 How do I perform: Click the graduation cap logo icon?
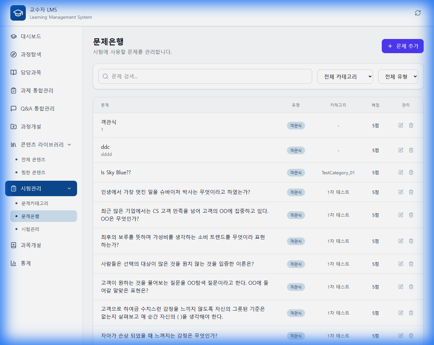(18, 13)
